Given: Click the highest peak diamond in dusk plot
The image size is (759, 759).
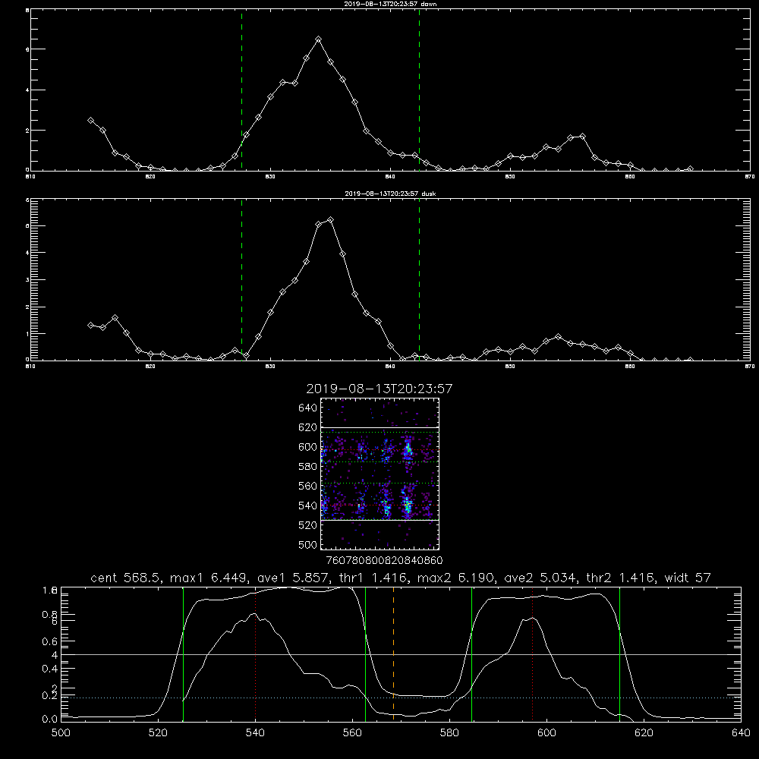Looking at the screenshot, I should [x=331, y=220].
